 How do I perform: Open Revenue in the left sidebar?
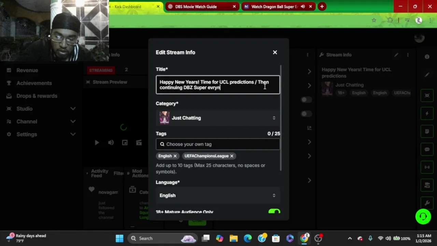[x=27, y=70]
